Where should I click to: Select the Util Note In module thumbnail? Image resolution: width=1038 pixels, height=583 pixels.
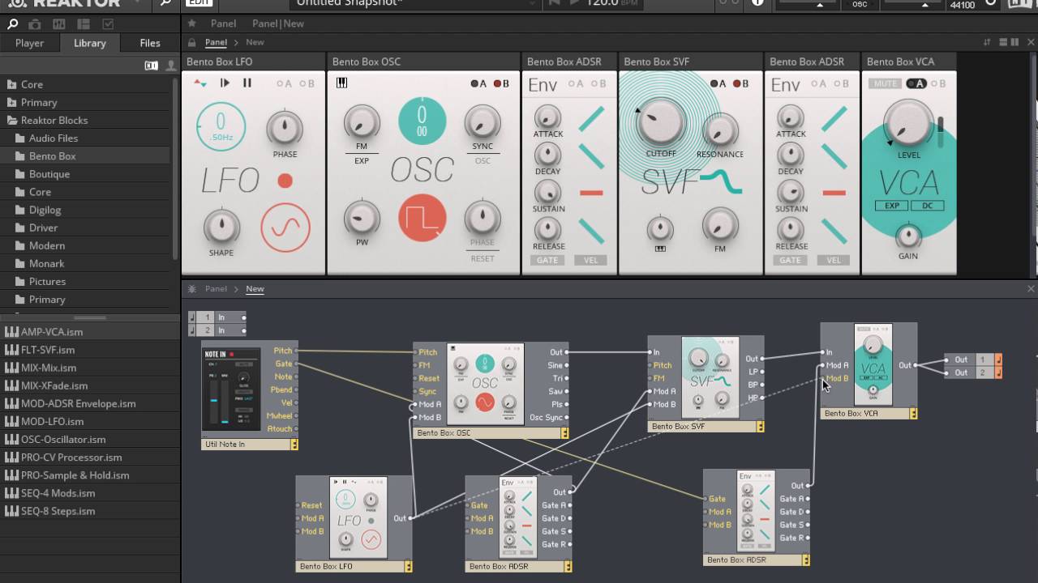point(231,390)
